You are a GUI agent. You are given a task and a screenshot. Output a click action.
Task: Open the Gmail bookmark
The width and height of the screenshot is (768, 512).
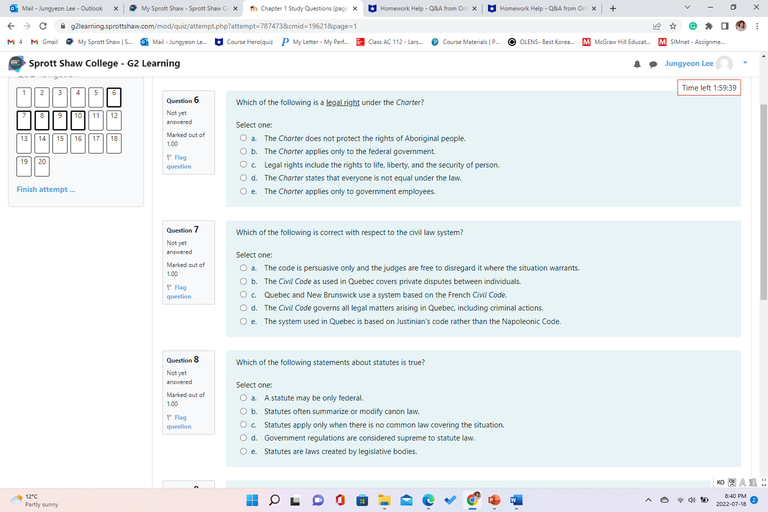(x=44, y=42)
